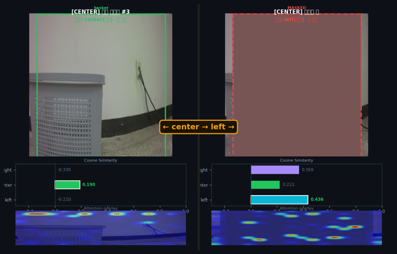Click the -0.330 value in left chart
This screenshot has height=254, width=397.
64,170
